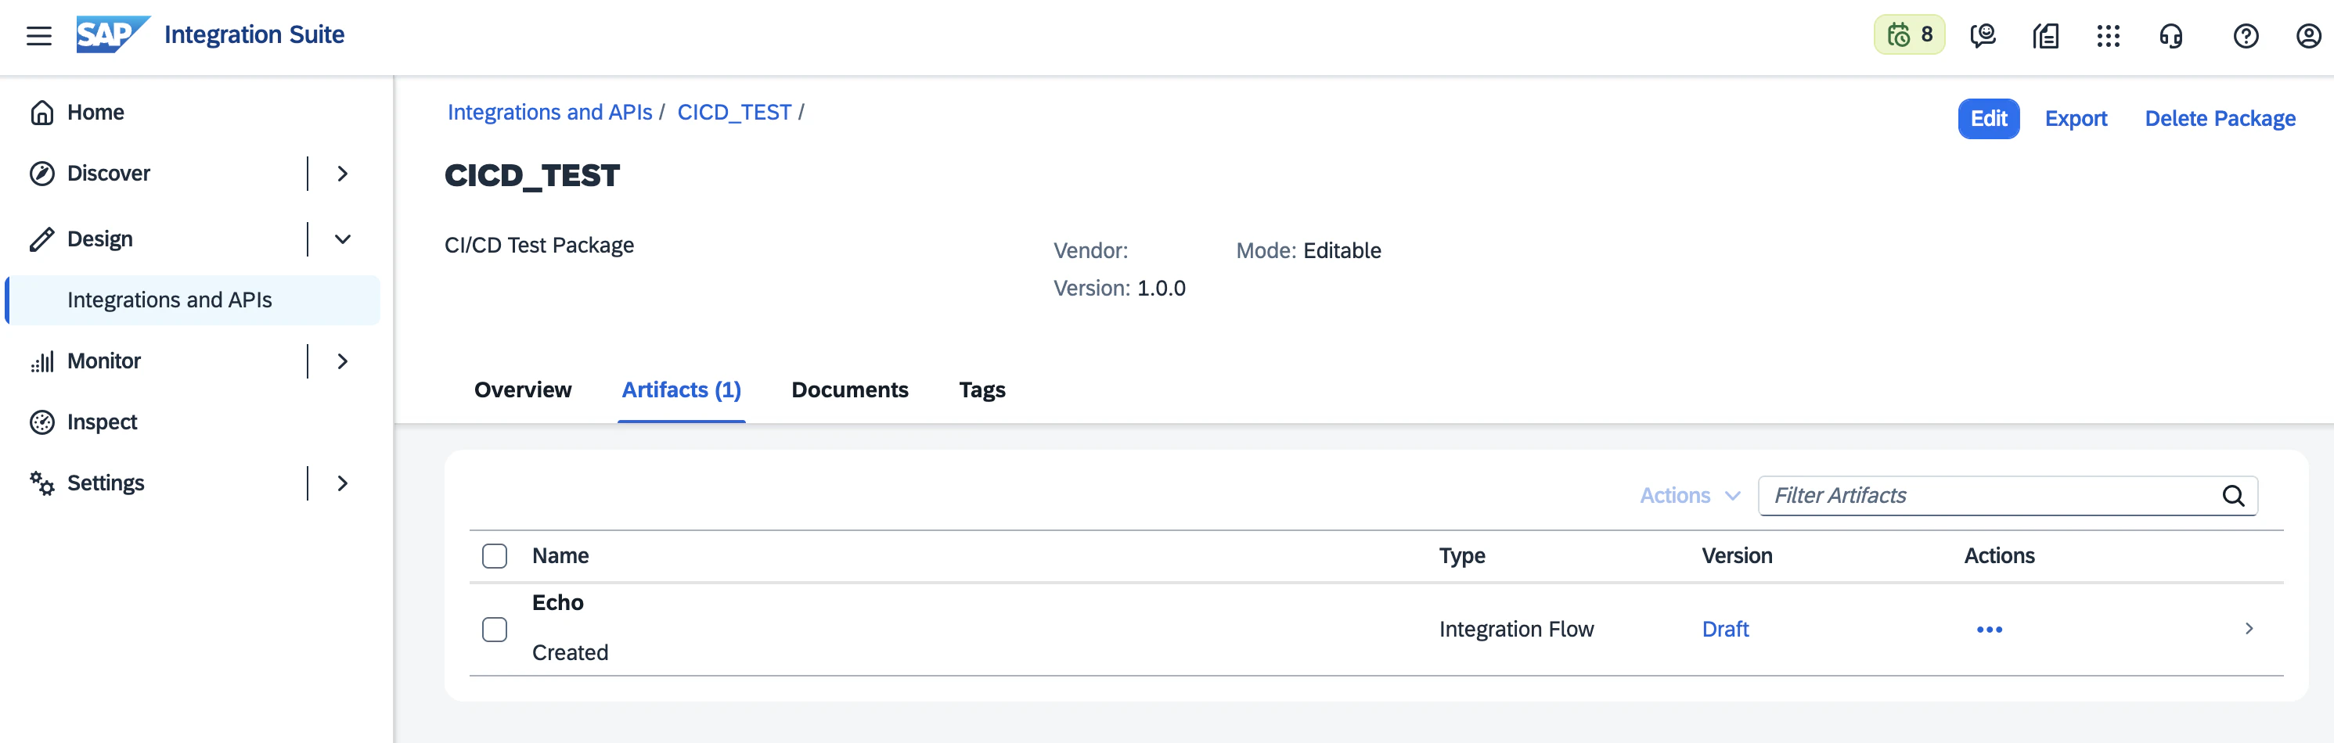
Task: Open the Draft version link
Action: (1725, 629)
